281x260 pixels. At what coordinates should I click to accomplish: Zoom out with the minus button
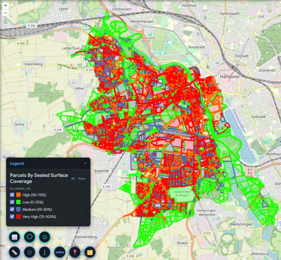click(5, 13)
